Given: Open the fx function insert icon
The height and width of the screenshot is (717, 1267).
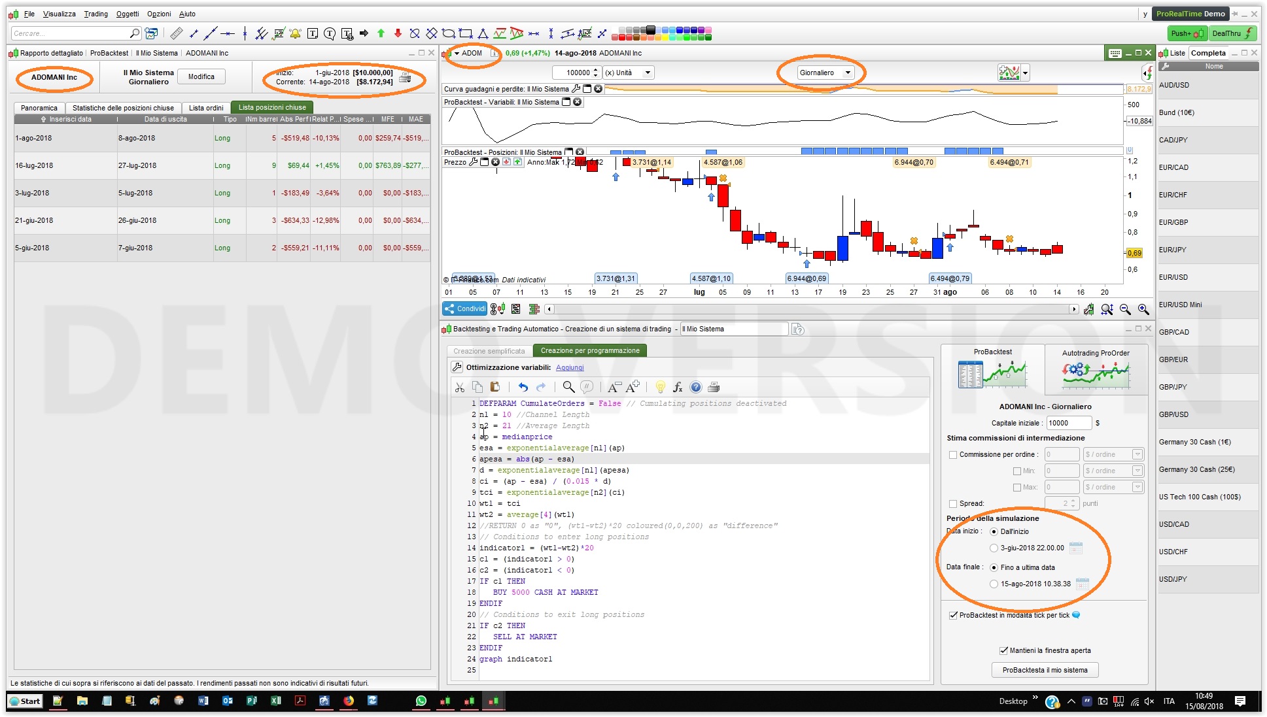Looking at the screenshot, I should point(678,387).
